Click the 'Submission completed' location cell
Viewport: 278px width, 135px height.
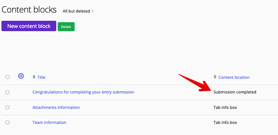[235, 92]
